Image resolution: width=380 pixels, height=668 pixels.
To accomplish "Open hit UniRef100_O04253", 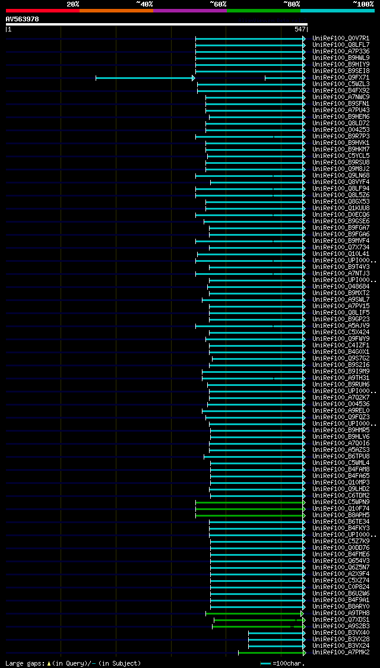I will 341,130.
